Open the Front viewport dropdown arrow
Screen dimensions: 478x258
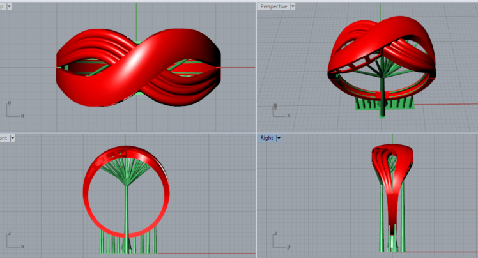[x=12, y=138]
